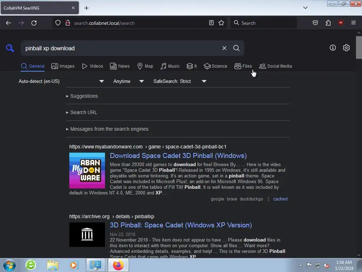Click the Firefox back arrow
Viewport: 362px width, 272px height.
pos(8,23)
